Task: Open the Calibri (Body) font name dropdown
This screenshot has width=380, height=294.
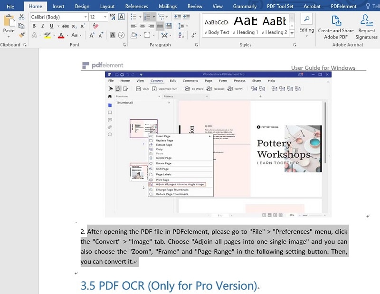Action: 85,17
